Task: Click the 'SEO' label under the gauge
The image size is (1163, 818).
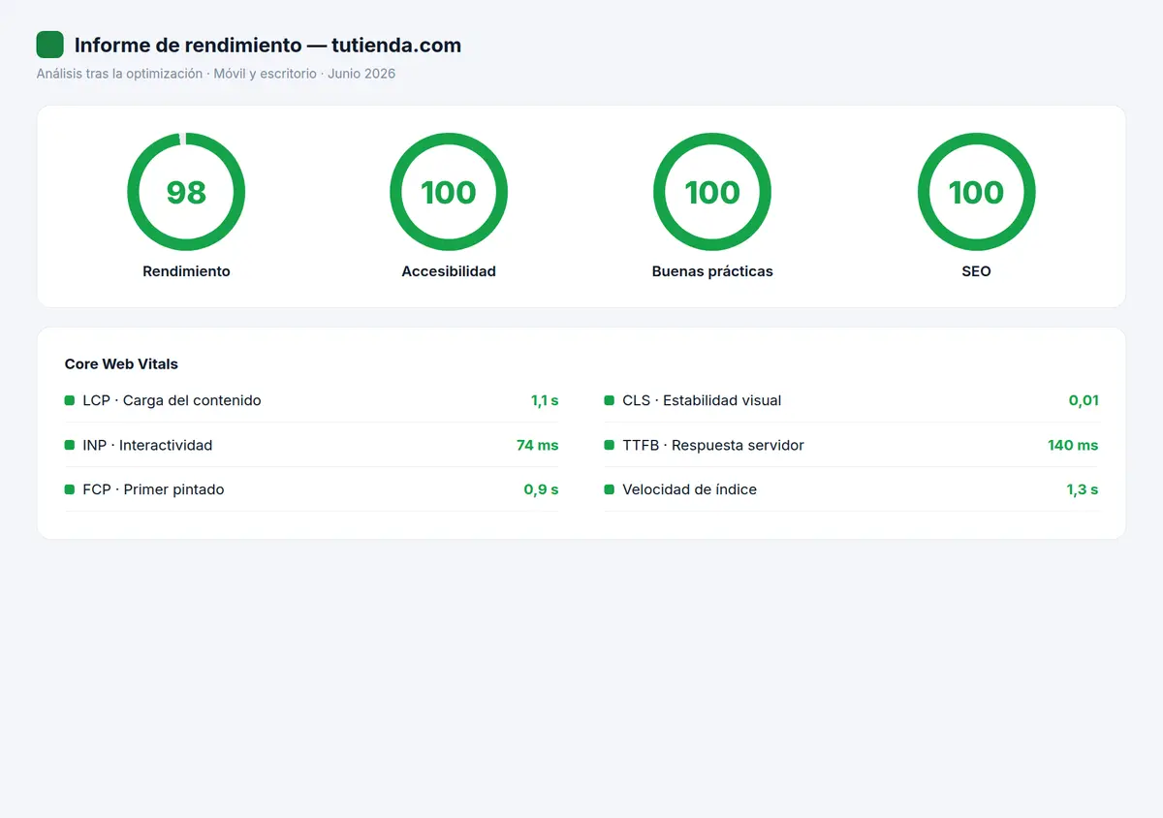Action: pyautogui.click(x=976, y=271)
